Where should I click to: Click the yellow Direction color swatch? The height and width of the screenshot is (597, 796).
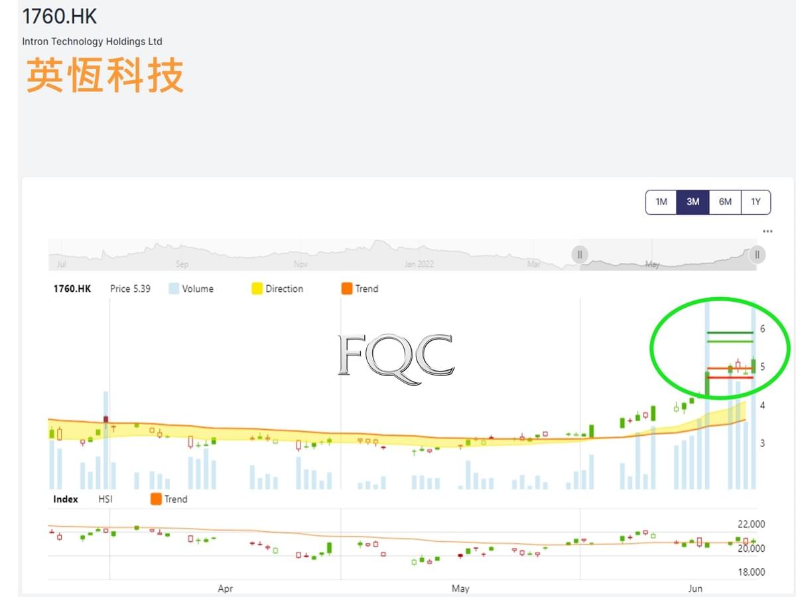click(257, 289)
